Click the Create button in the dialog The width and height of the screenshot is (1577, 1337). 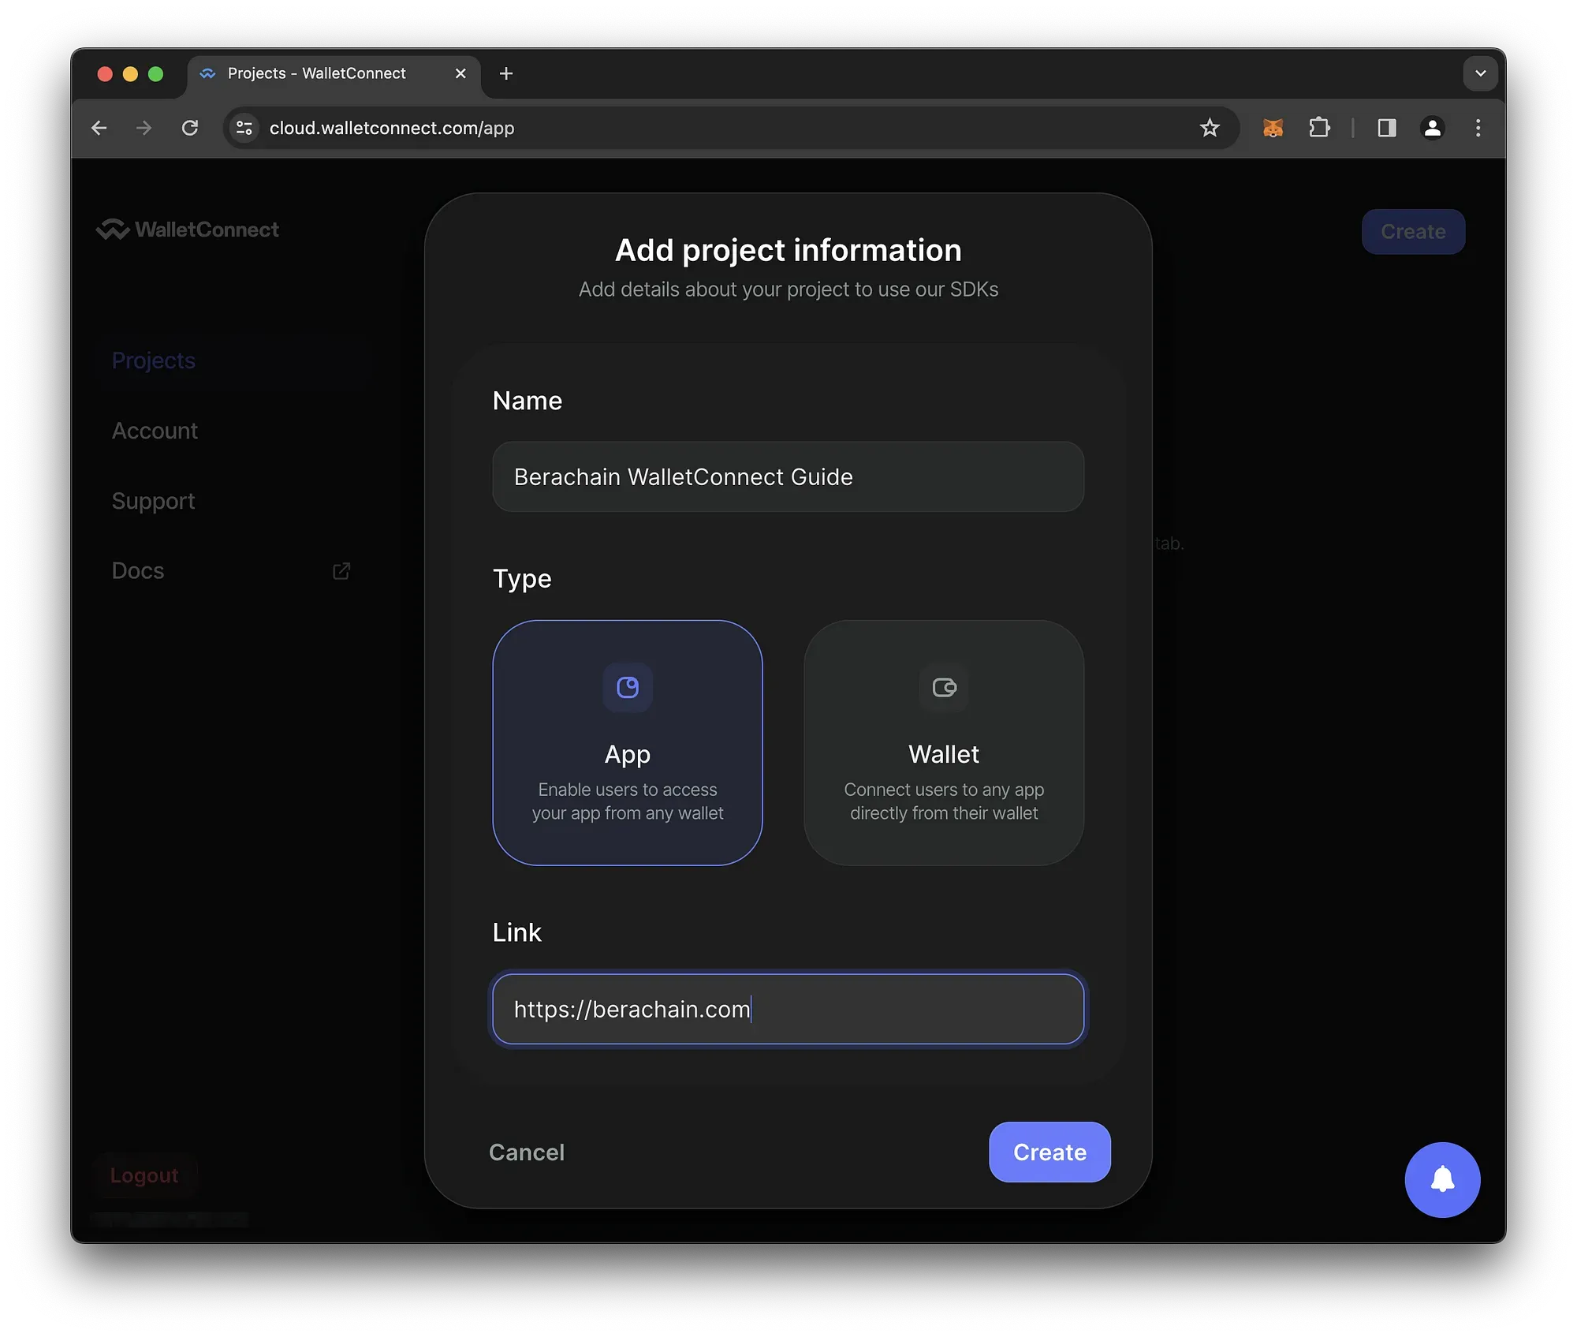point(1049,1152)
